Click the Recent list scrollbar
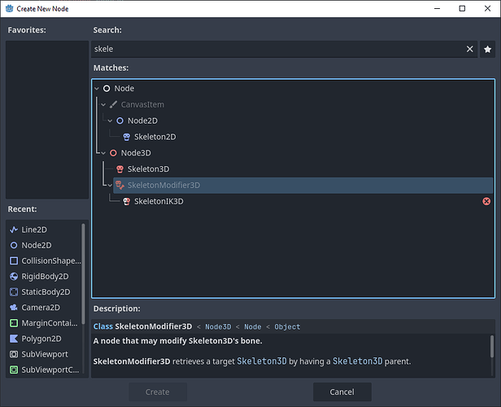Image resolution: width=501 pixels, height=407 pixels. tap(84, 274)
